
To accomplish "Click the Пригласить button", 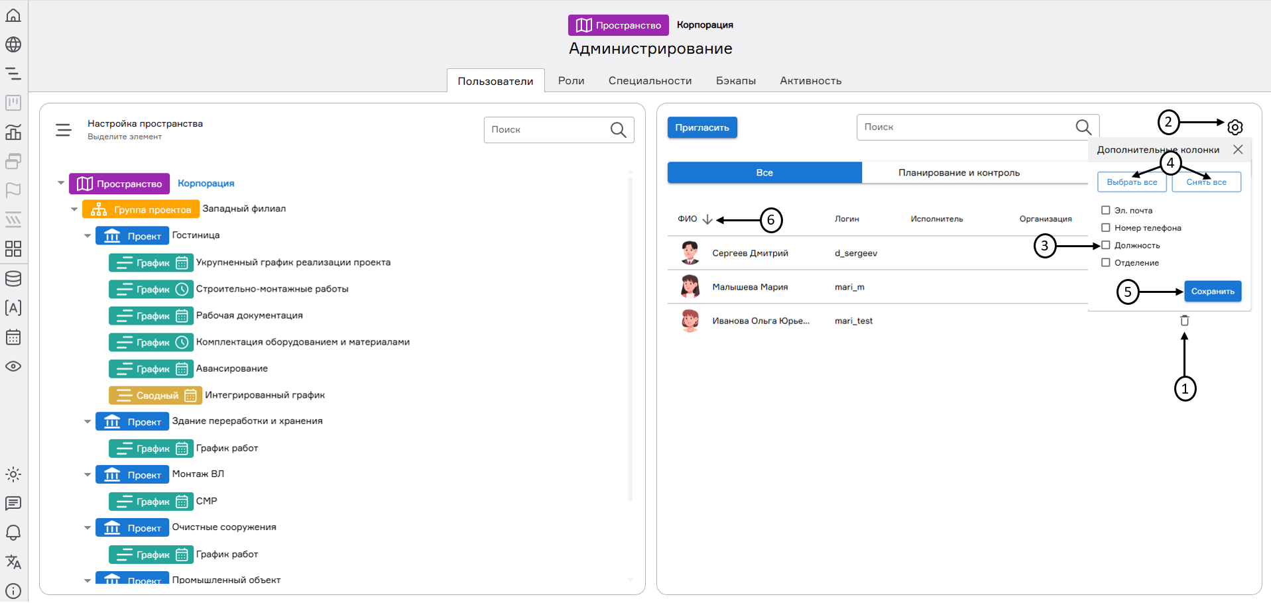I will click(x=701, y=127).
